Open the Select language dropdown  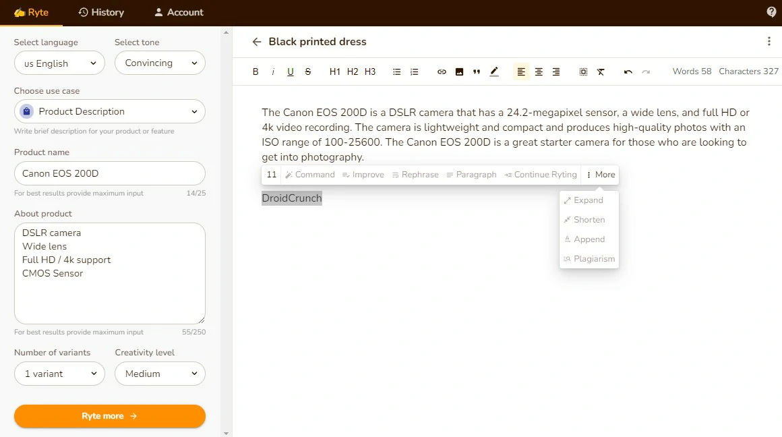tap(59, 63)
